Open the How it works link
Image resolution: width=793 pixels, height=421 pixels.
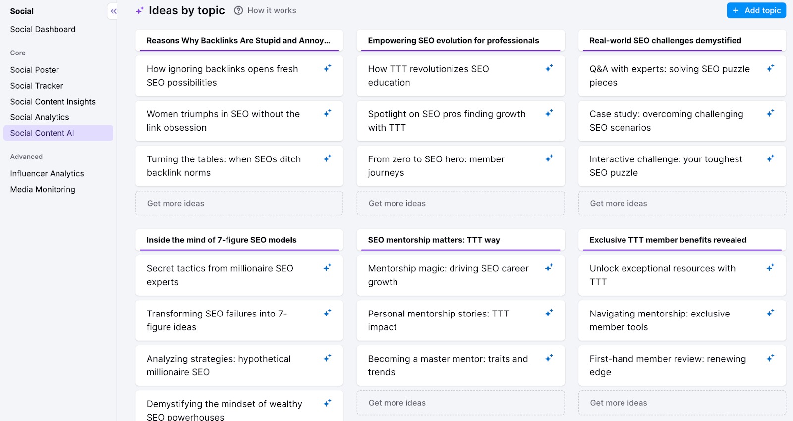tap(272, 10)
